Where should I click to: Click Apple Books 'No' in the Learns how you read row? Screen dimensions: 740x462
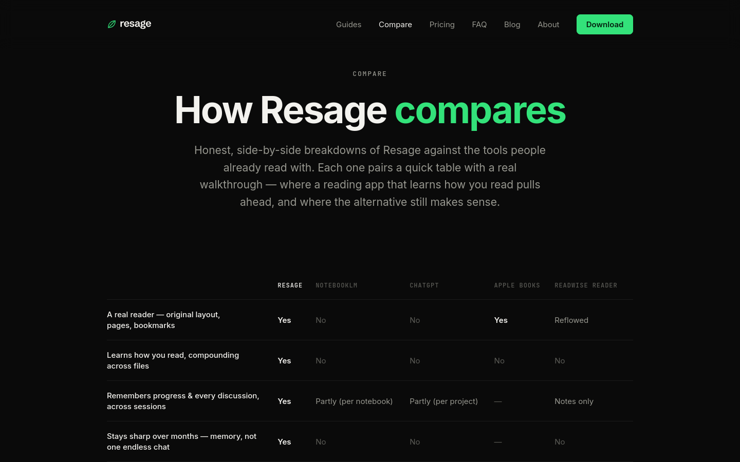[x=499, y=360]
